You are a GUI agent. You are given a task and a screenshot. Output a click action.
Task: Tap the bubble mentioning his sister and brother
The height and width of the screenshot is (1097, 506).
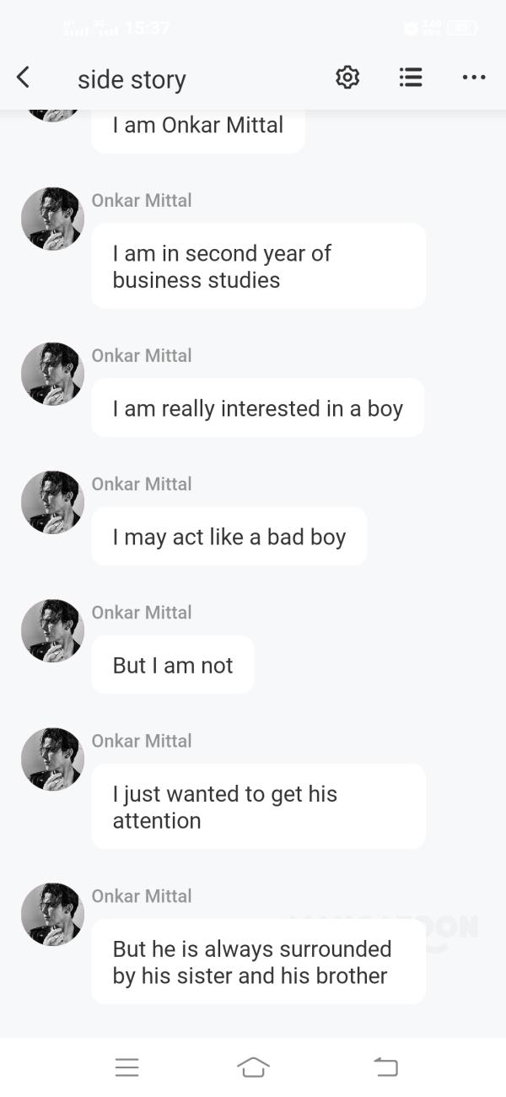[258, 961]
